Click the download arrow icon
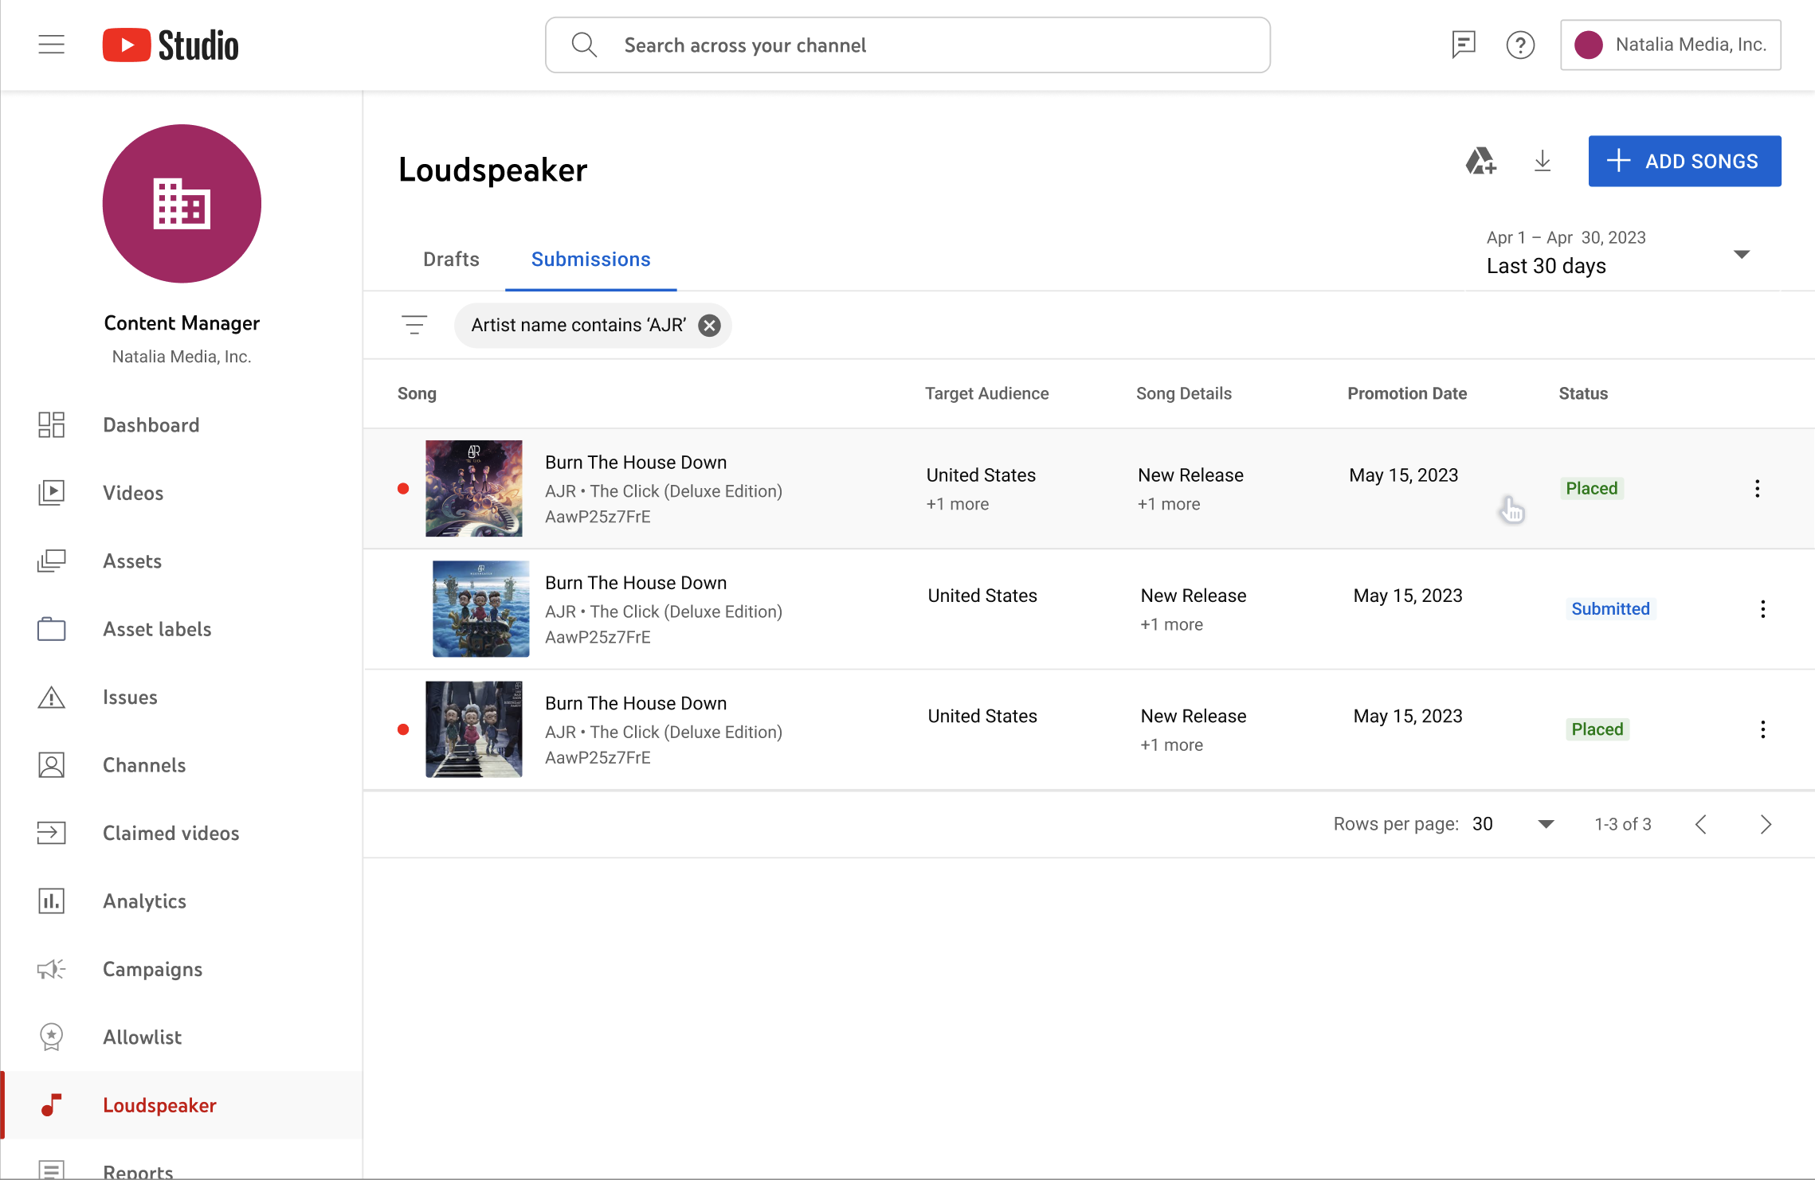Viewport: 1815px width, 1180px height. click(x=1543, y=161)
